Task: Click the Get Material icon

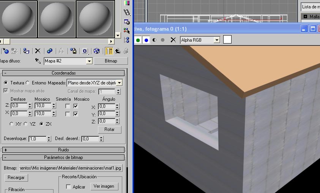Action: pos(6,51)
